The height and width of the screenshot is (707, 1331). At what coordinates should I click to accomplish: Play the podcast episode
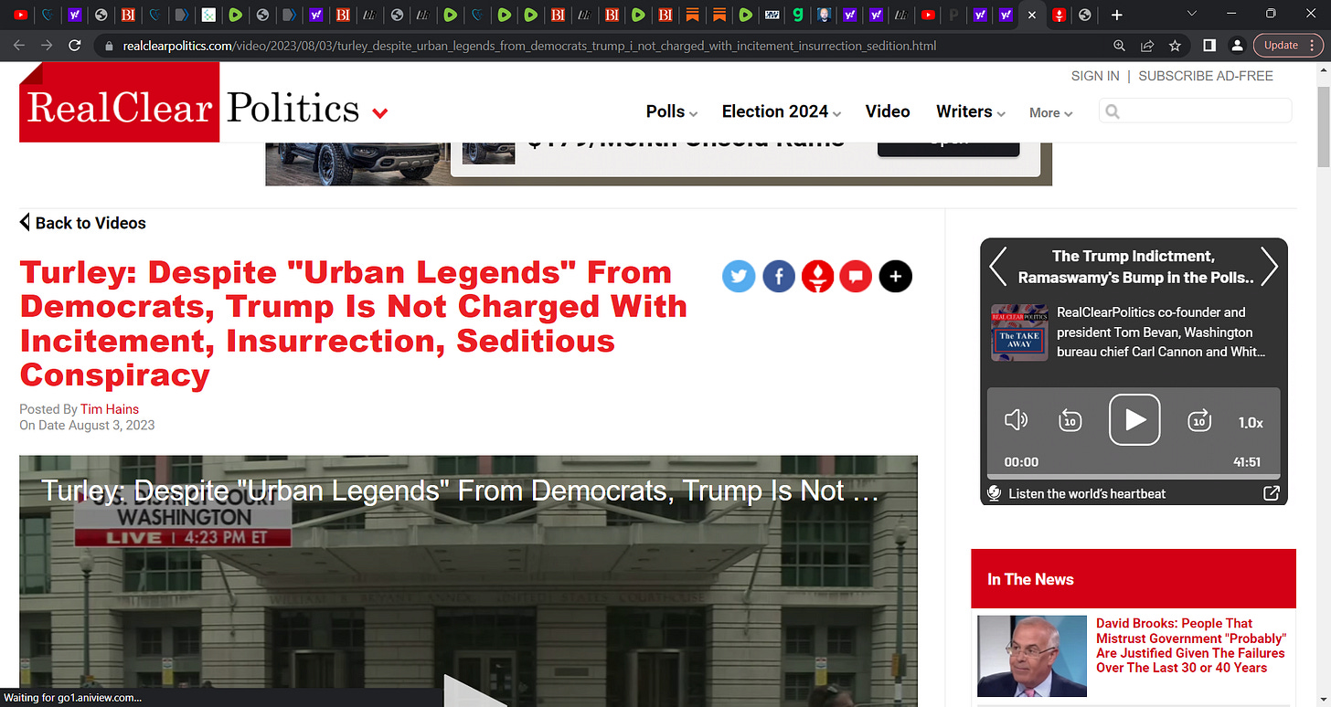click(x=1134, y=420)
